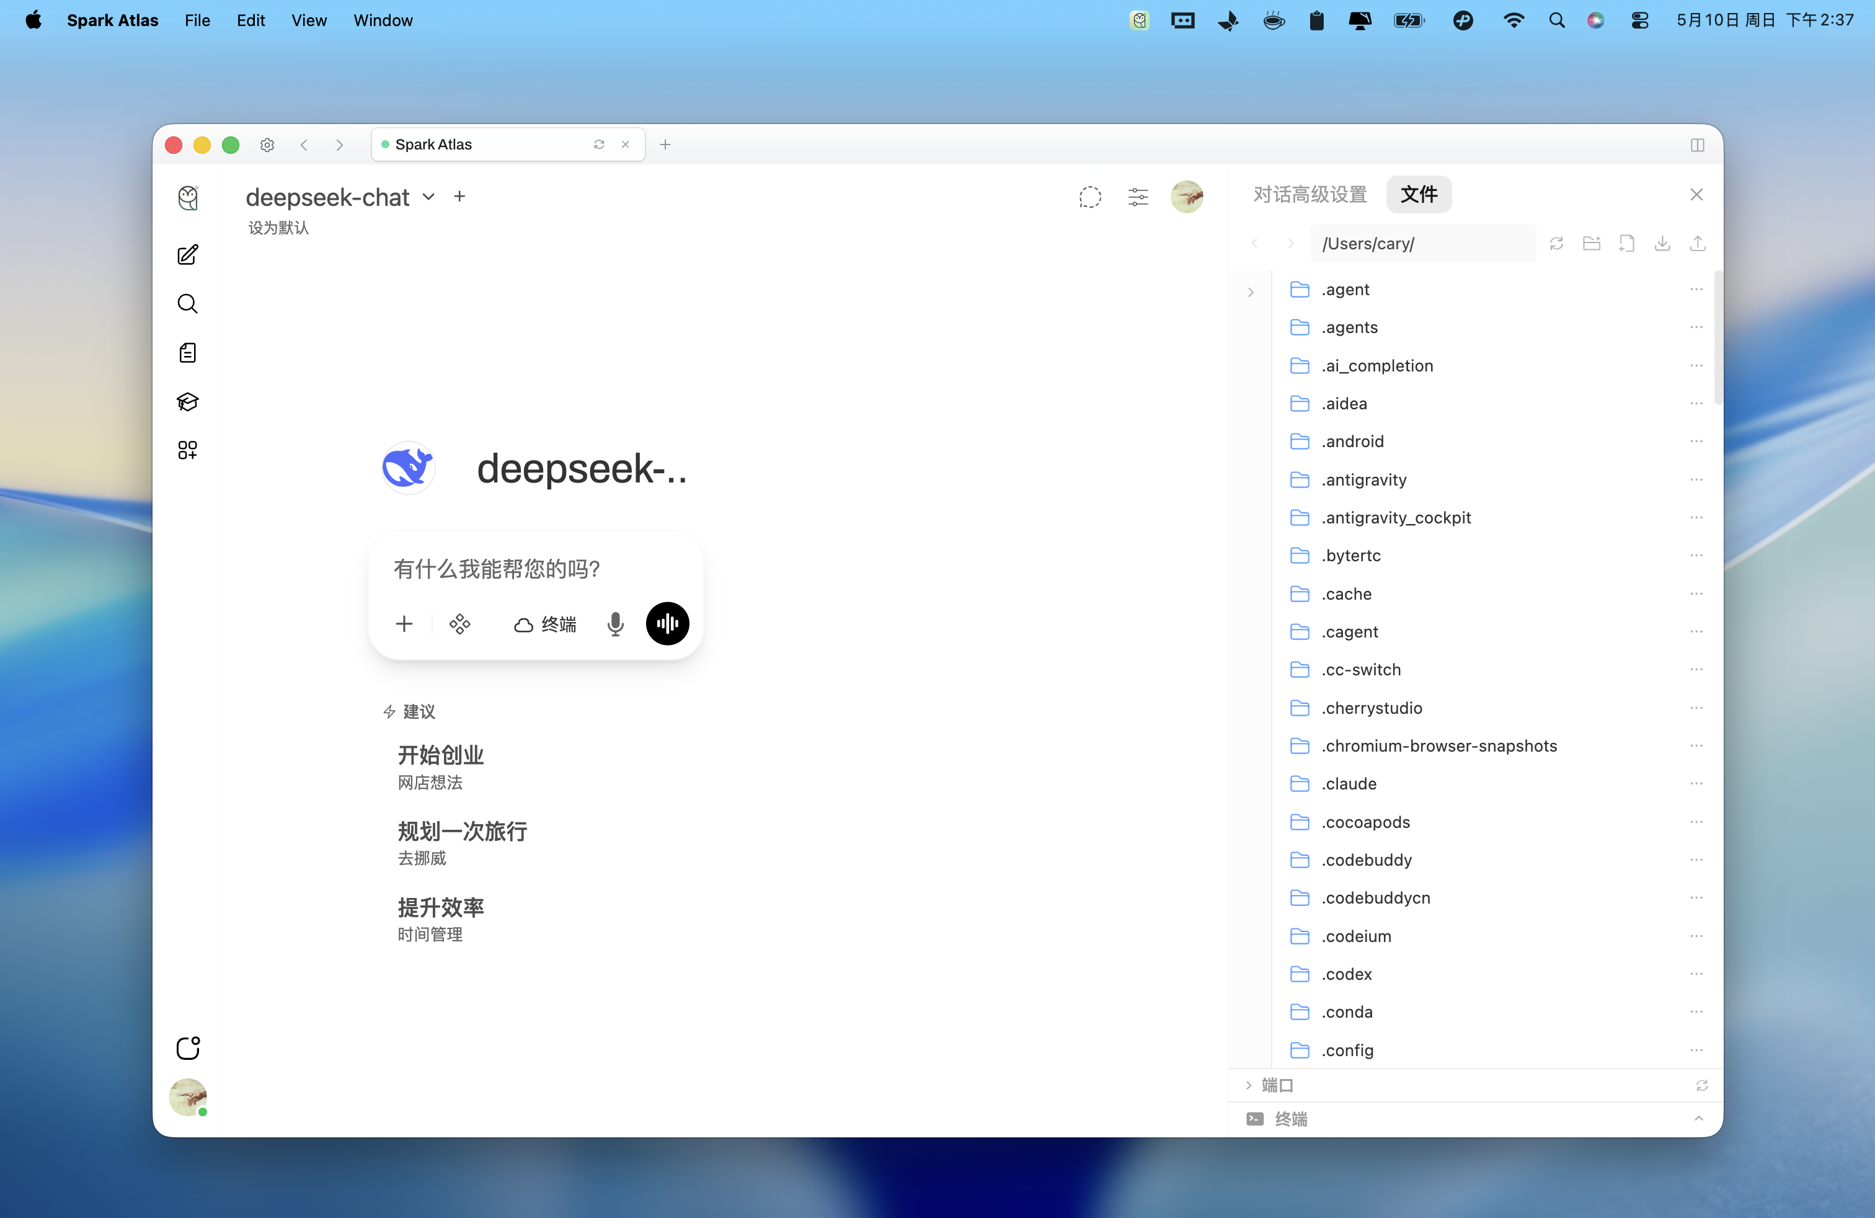Click the upload icon in files toolbar
The image size is (1875, 1218).
click(x=1698, y=244)
